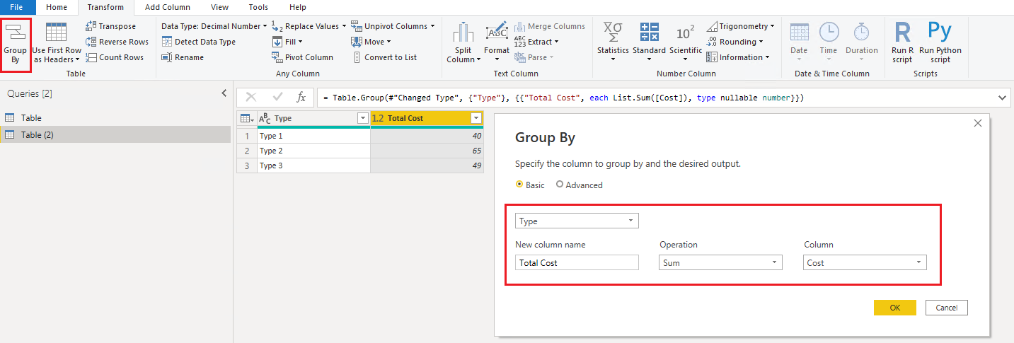Click Convert to List
1014x343 pixels.
pyautogui.click(x=384, y=57)
